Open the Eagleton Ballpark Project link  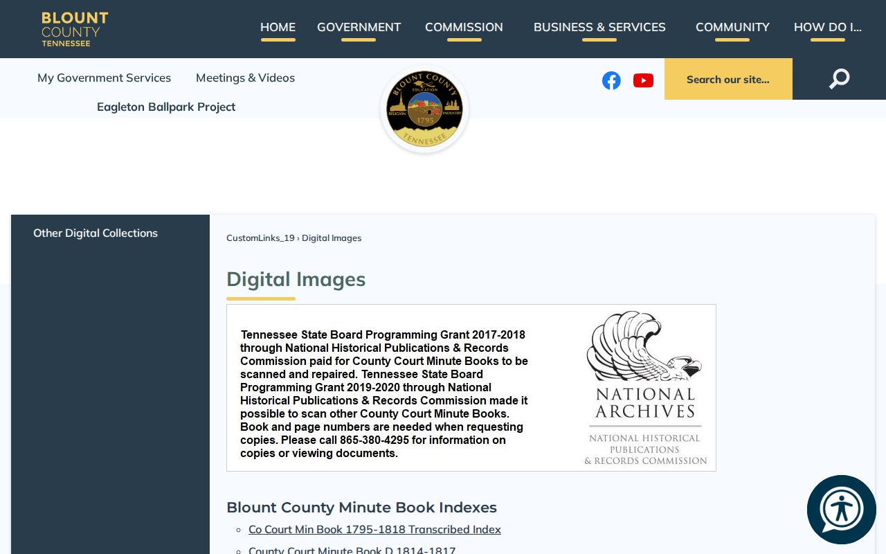click(x=166, y=107)
